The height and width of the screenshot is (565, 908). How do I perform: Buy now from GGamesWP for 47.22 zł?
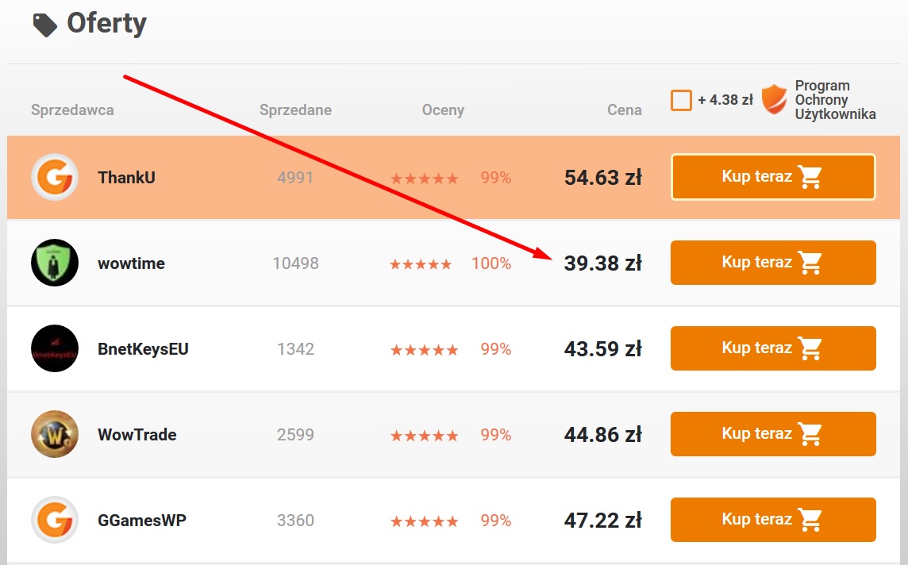[x=773, y=520]
